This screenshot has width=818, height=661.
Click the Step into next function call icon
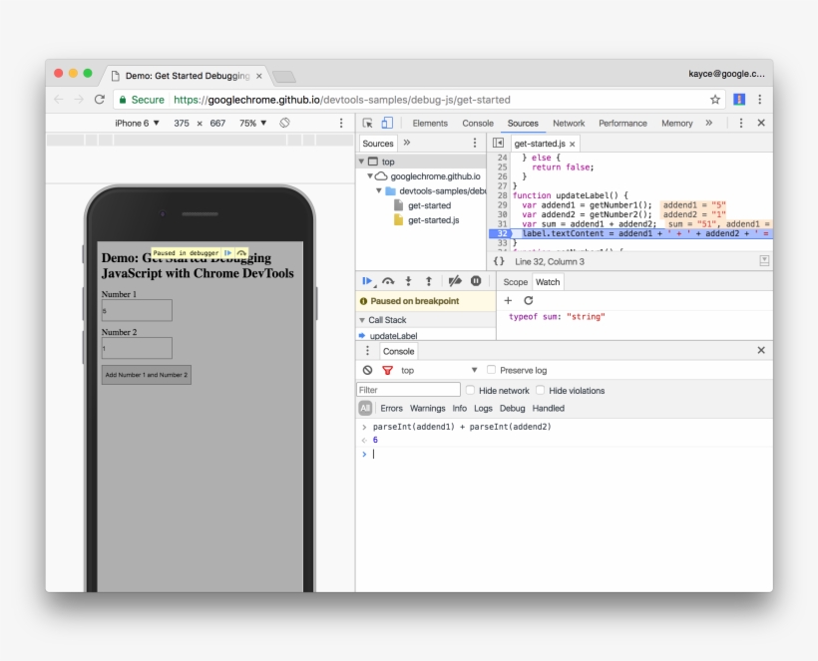coord(407,280)
